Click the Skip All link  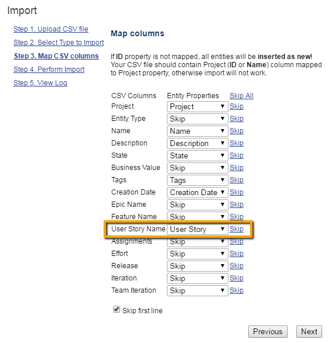(x=241, y=96)
